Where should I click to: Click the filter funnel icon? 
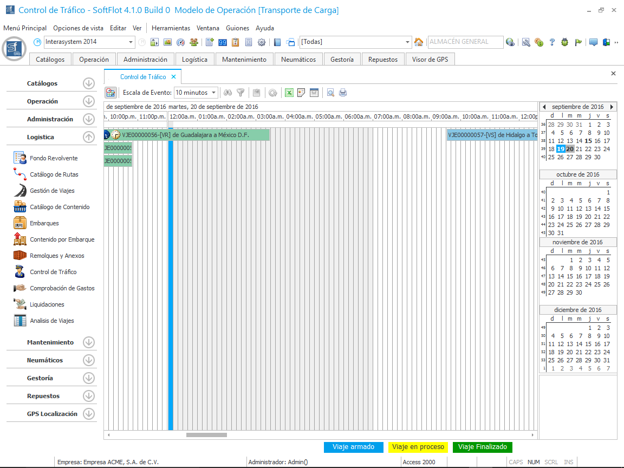(x=240, y=93)
